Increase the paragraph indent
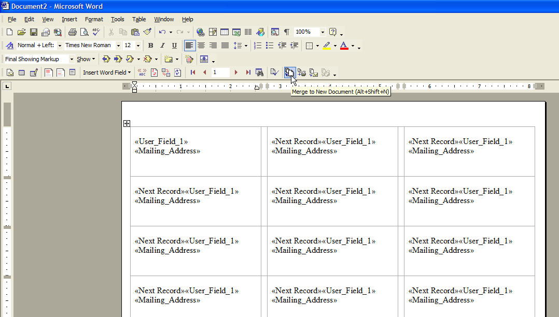559x317 pixels. 294,46
